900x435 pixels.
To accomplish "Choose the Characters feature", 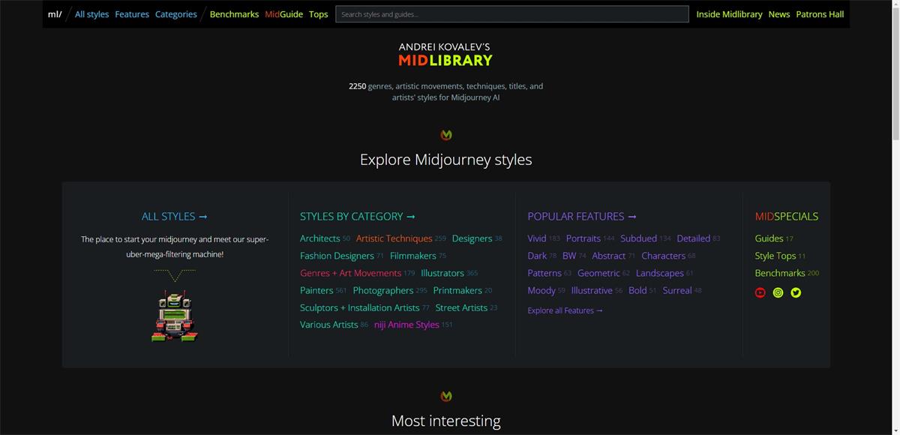I will (663, 256).
